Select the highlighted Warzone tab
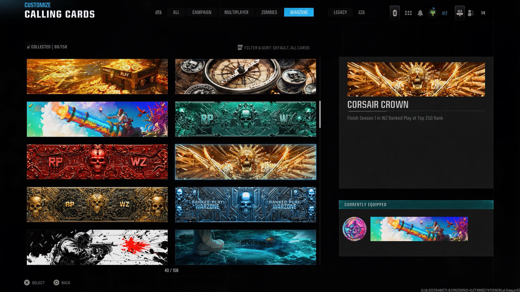520x292 pixels. (299, 12)
